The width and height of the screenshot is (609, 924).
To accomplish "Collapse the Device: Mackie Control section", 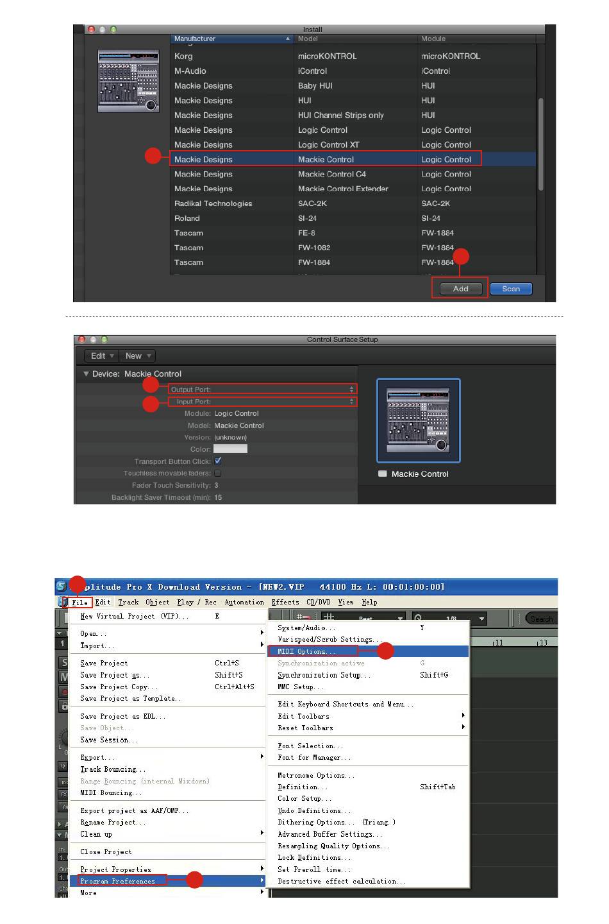I will click(x=87, y=373).
